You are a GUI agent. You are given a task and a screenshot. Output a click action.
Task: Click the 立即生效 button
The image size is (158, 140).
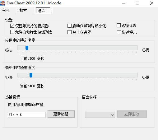pos(132,114)
